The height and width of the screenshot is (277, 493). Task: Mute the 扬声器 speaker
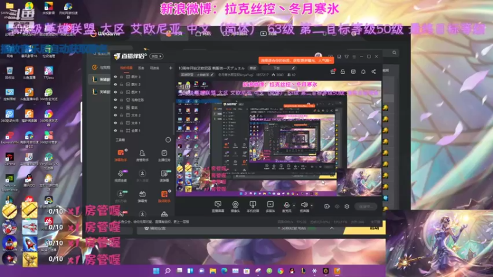[x=304, y=207]
